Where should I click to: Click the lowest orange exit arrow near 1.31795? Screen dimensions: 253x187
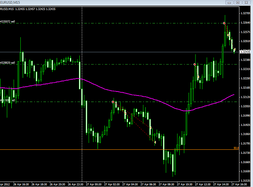pyautogui.click(x=155, y=142)
